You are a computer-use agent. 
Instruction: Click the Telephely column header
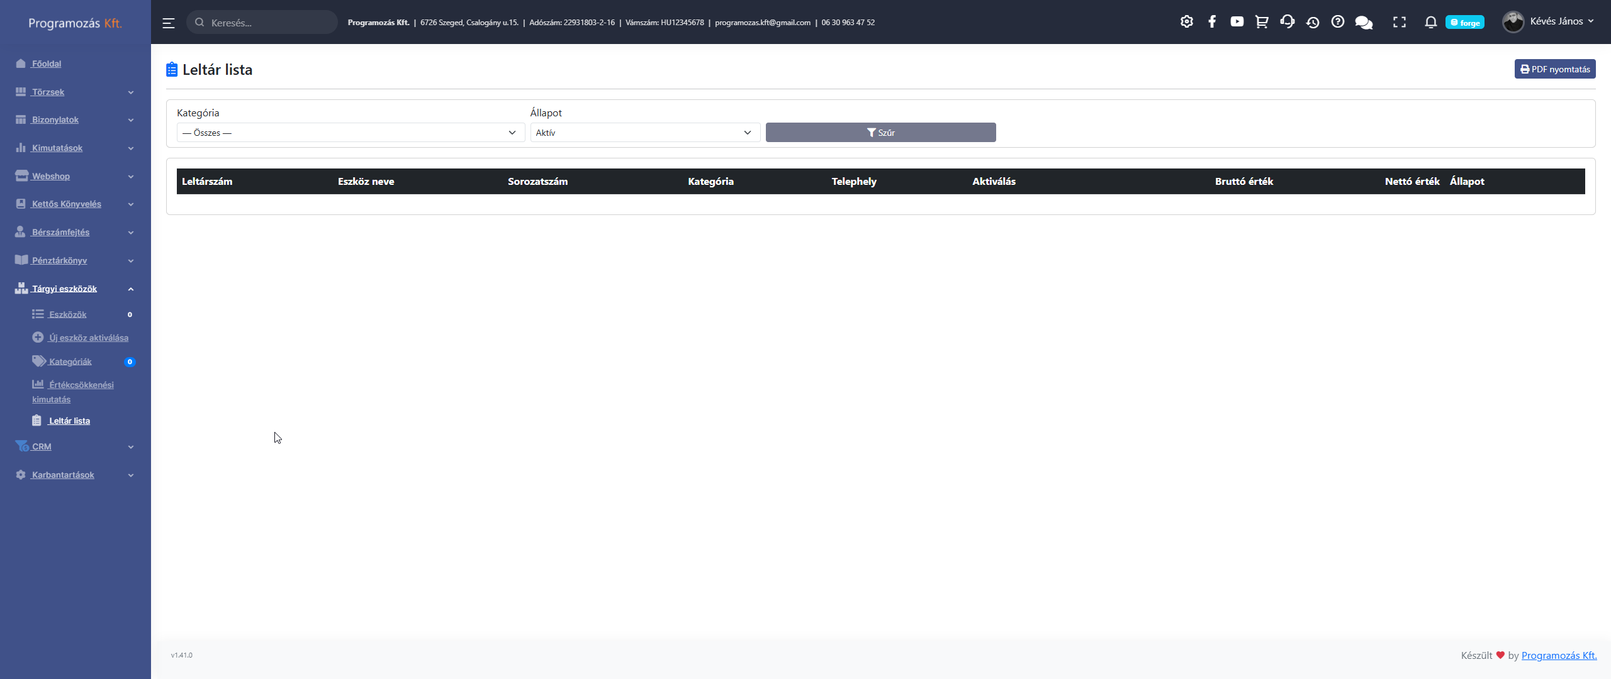pos(854,181)
